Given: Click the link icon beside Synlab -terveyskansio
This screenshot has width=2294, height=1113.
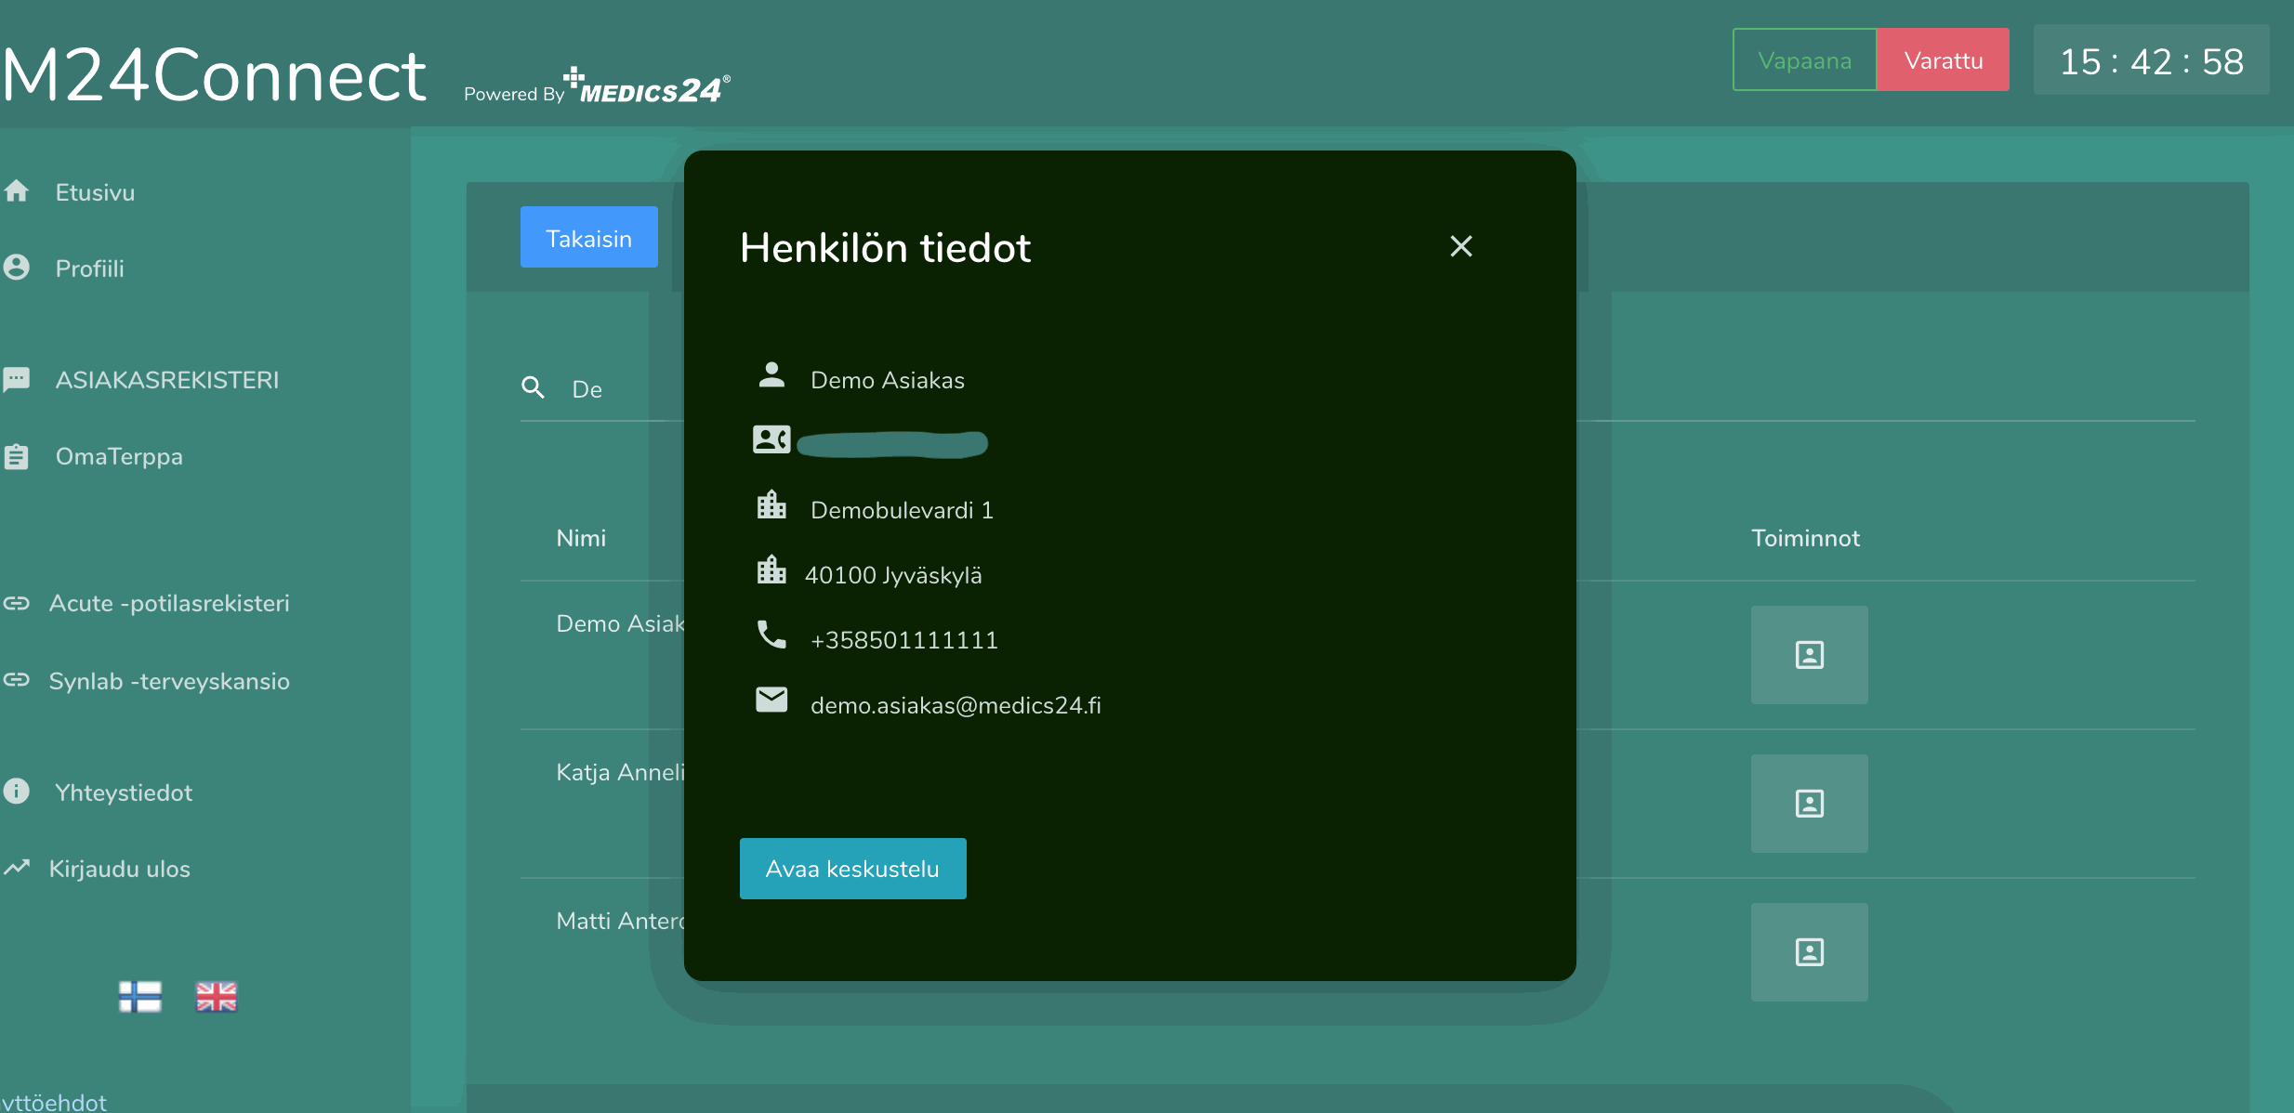Looking at the screenshot, I should pyautogui.click(x=17, y=680).
